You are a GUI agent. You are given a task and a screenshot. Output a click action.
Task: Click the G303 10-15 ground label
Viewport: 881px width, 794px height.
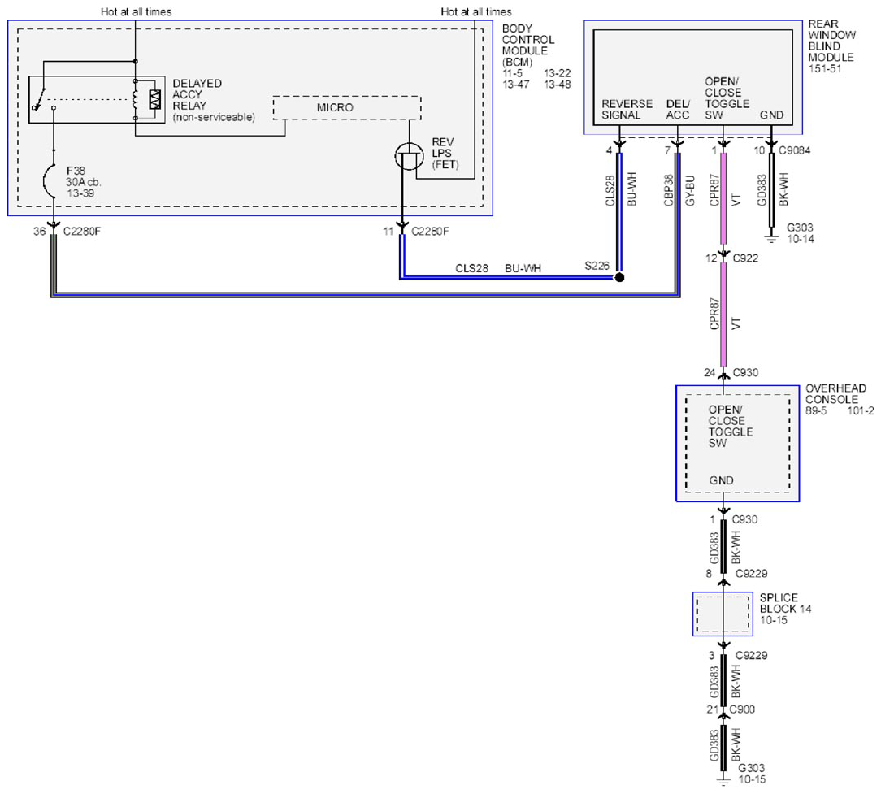point(752,774)
